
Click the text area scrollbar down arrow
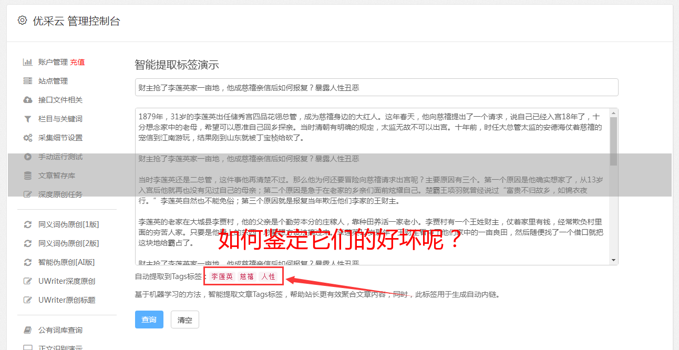(613, 260)
